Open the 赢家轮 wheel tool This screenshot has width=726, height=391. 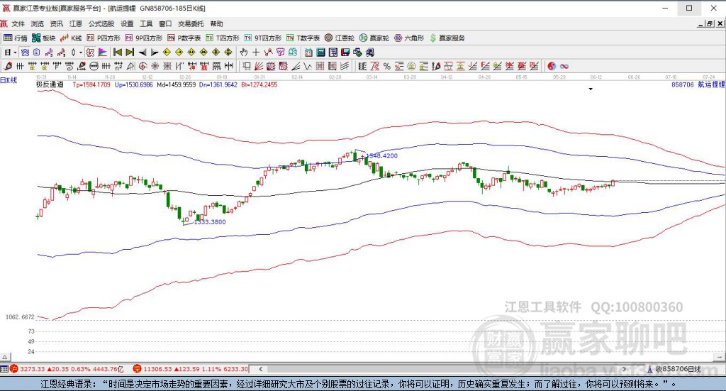[x=374, y=38]
